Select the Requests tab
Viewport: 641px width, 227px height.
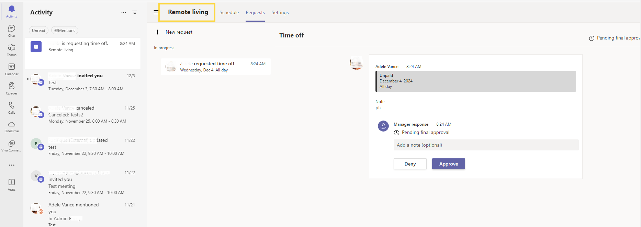point(255,12)
